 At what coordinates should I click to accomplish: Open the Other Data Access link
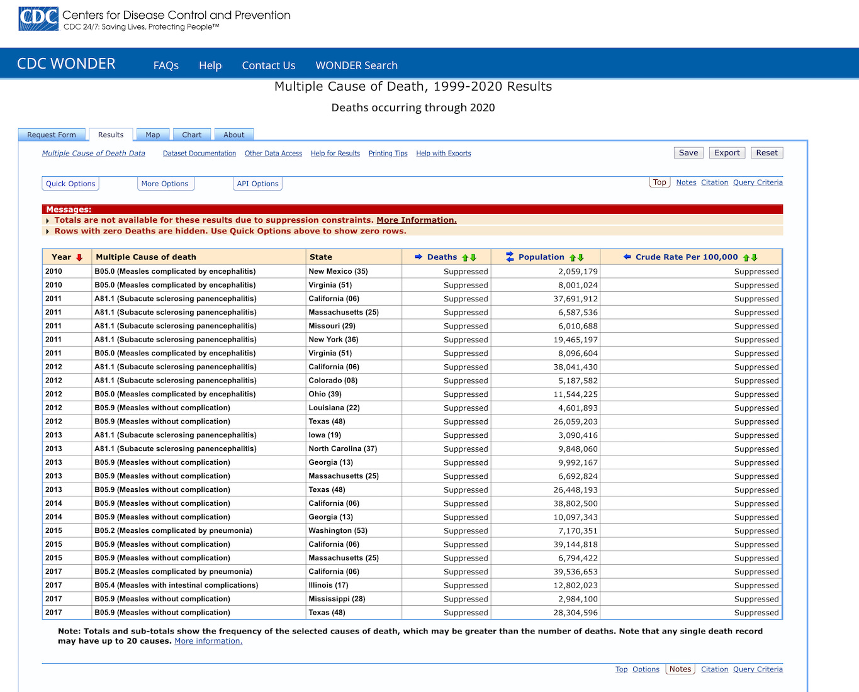click(273, 153)
